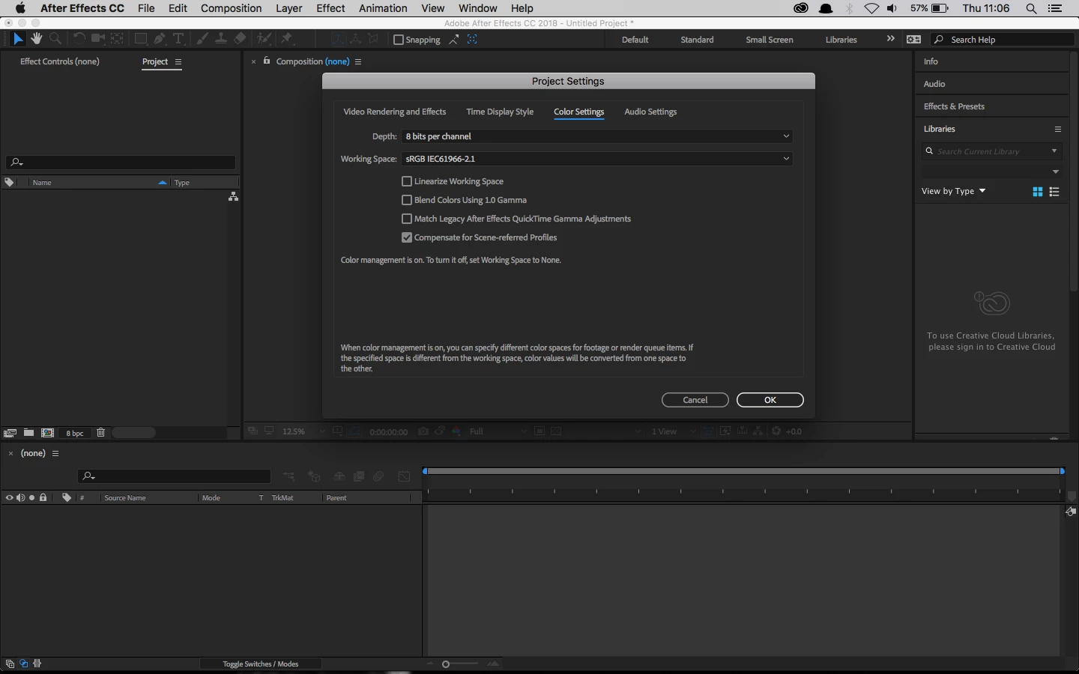Toggle the Snapping checkbox in toolbar
Image resolution: width=1079 pixels, height=674 pixels.
(399, 40)
